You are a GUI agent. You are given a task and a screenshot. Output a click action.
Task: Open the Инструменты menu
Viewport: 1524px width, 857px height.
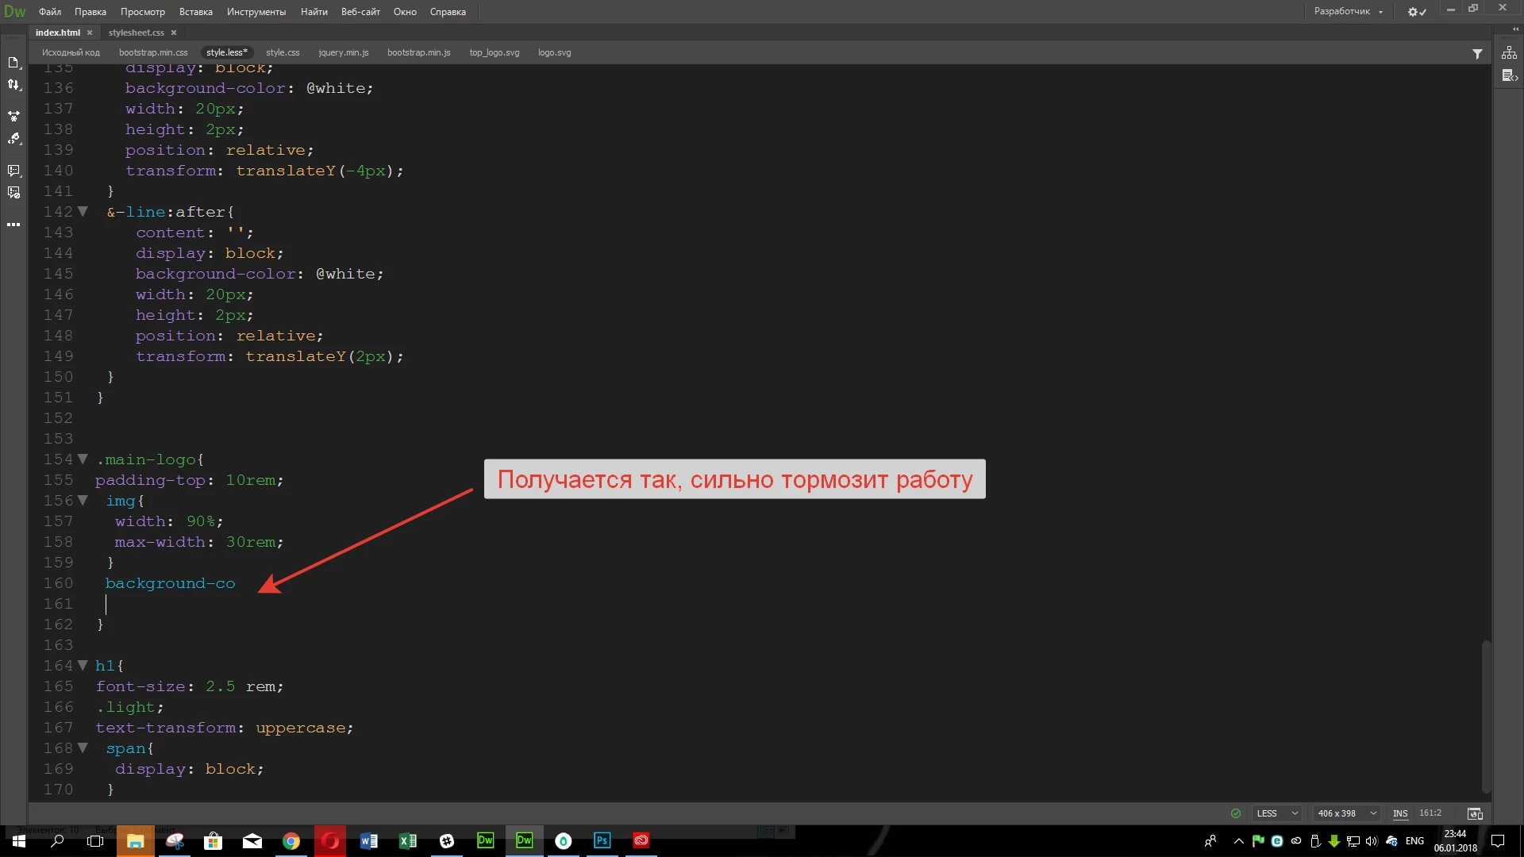tap(256, 12)
